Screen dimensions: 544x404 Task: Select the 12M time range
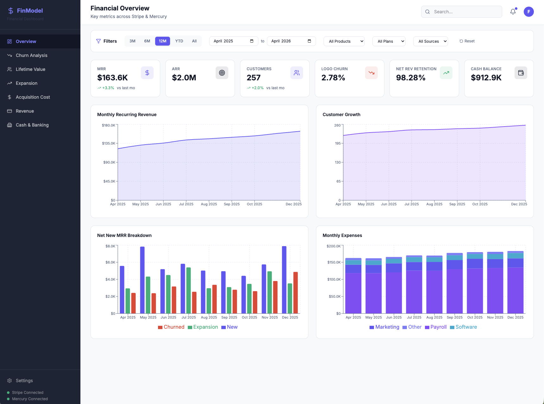click(162, 41)
